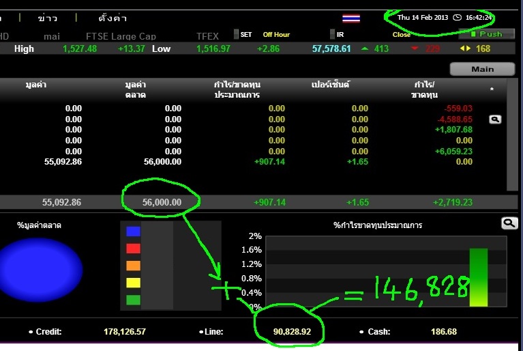Click the Main button
The image size is (523, 351).
tap(482, 69)
